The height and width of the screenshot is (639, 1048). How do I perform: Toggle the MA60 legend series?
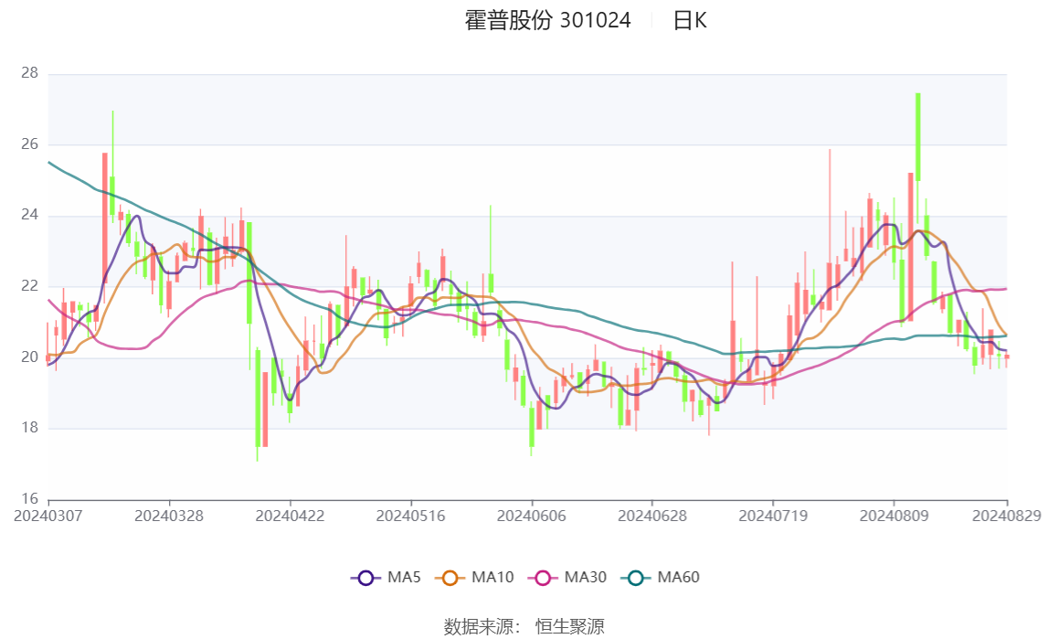tap(660, 578)
